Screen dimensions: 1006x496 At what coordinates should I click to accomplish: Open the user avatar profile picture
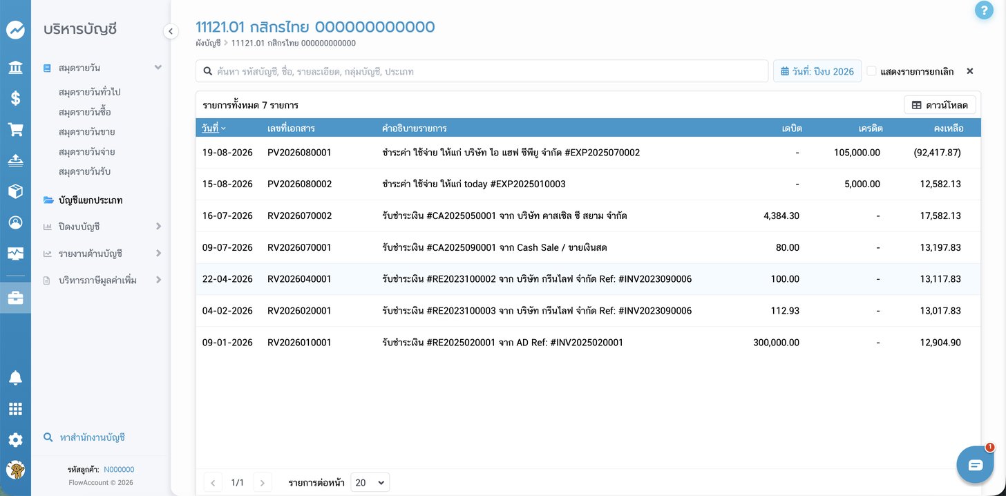(15, 470)
